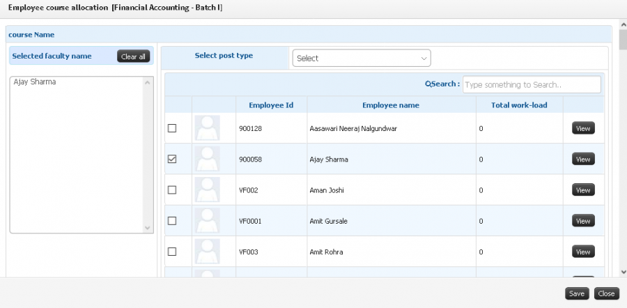Click Clear all button
The width and height of the screenshot is (627, 308).
click(x=133, y=56)
